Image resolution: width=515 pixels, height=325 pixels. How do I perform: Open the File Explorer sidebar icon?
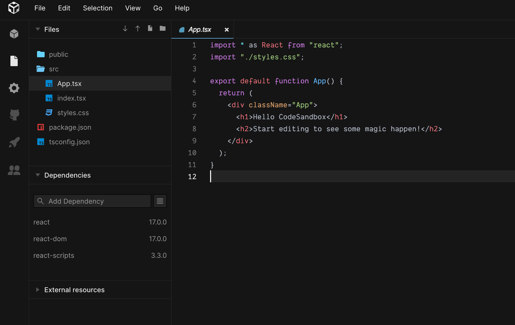[x=14, y=61]
